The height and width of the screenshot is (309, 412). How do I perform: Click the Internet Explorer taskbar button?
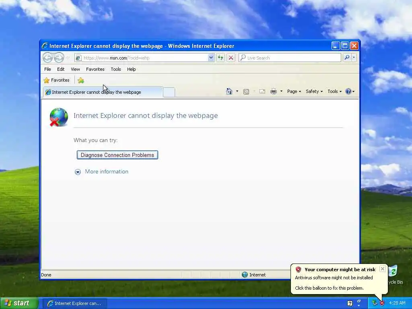click(74, 303)
